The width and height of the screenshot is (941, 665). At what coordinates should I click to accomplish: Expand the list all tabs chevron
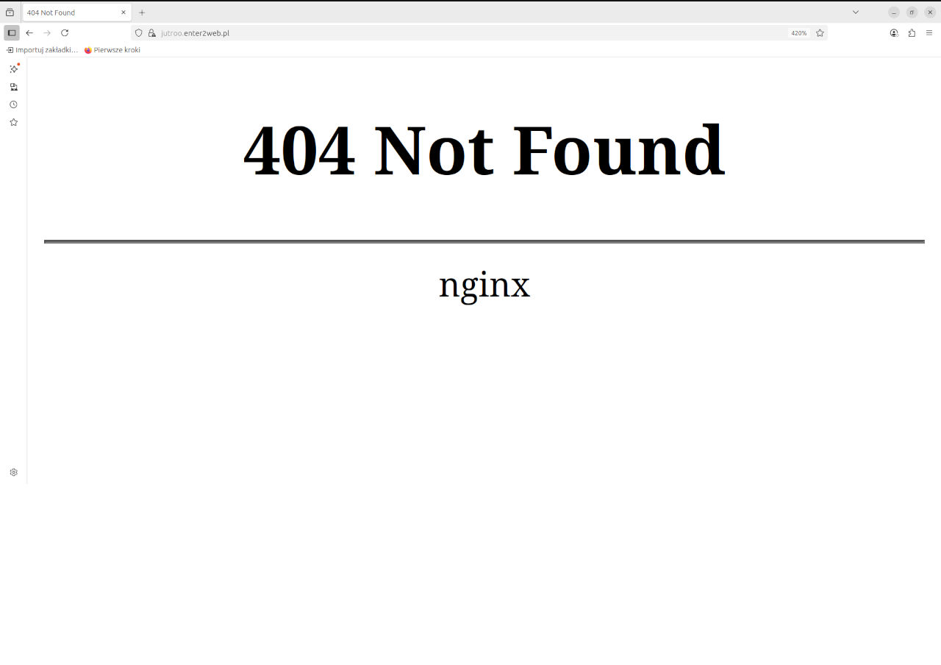pos(856,13)
